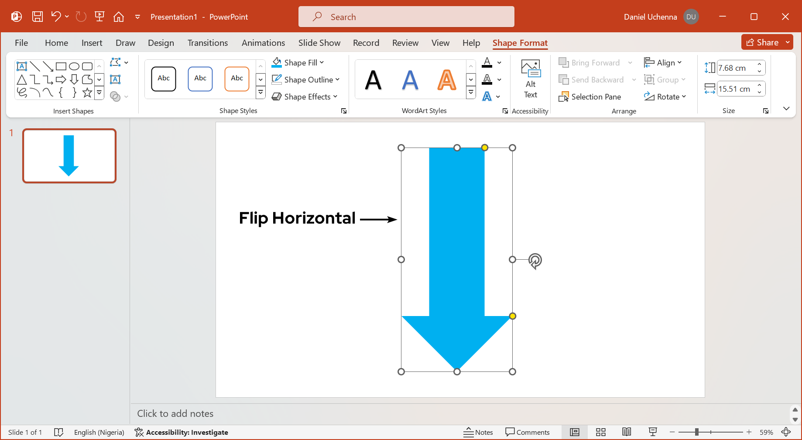Select the Text Box shape tool
The height and width of the screenshot is (440, 802).
(22, 66)
